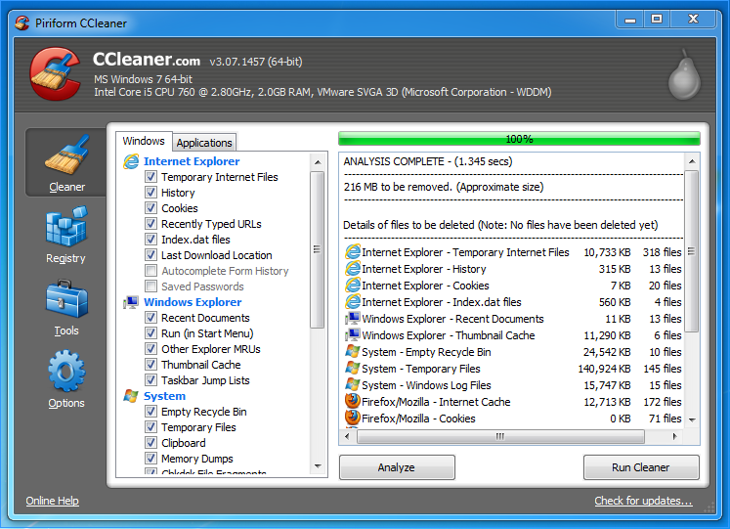Click the CCleaner title bar icon
Viewport: 730px width, 529px height.
(21, 22)
